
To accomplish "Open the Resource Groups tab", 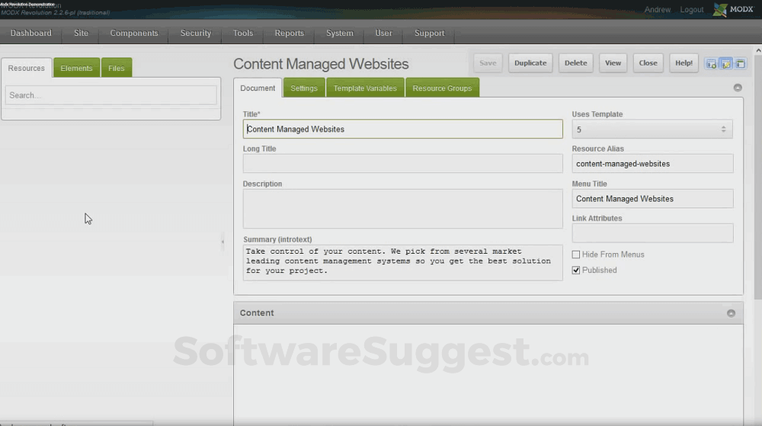I will (x=442, y=88).
